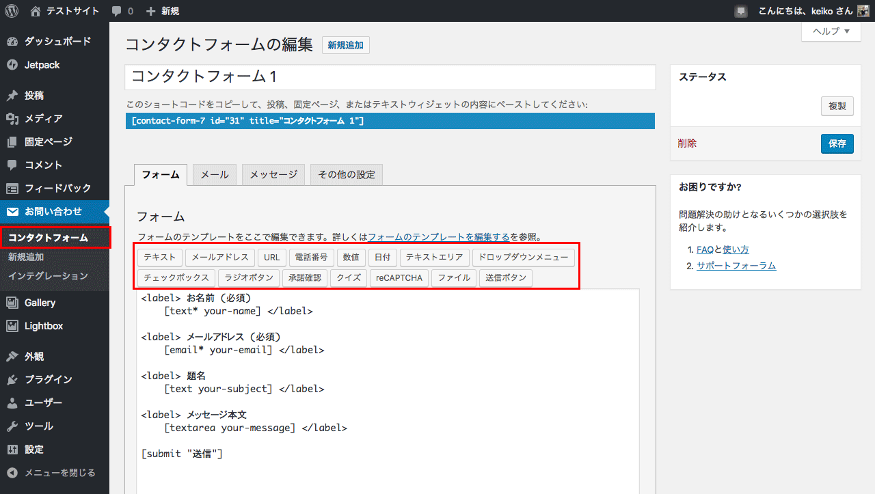Click the 保存 save button

point(837,143)
